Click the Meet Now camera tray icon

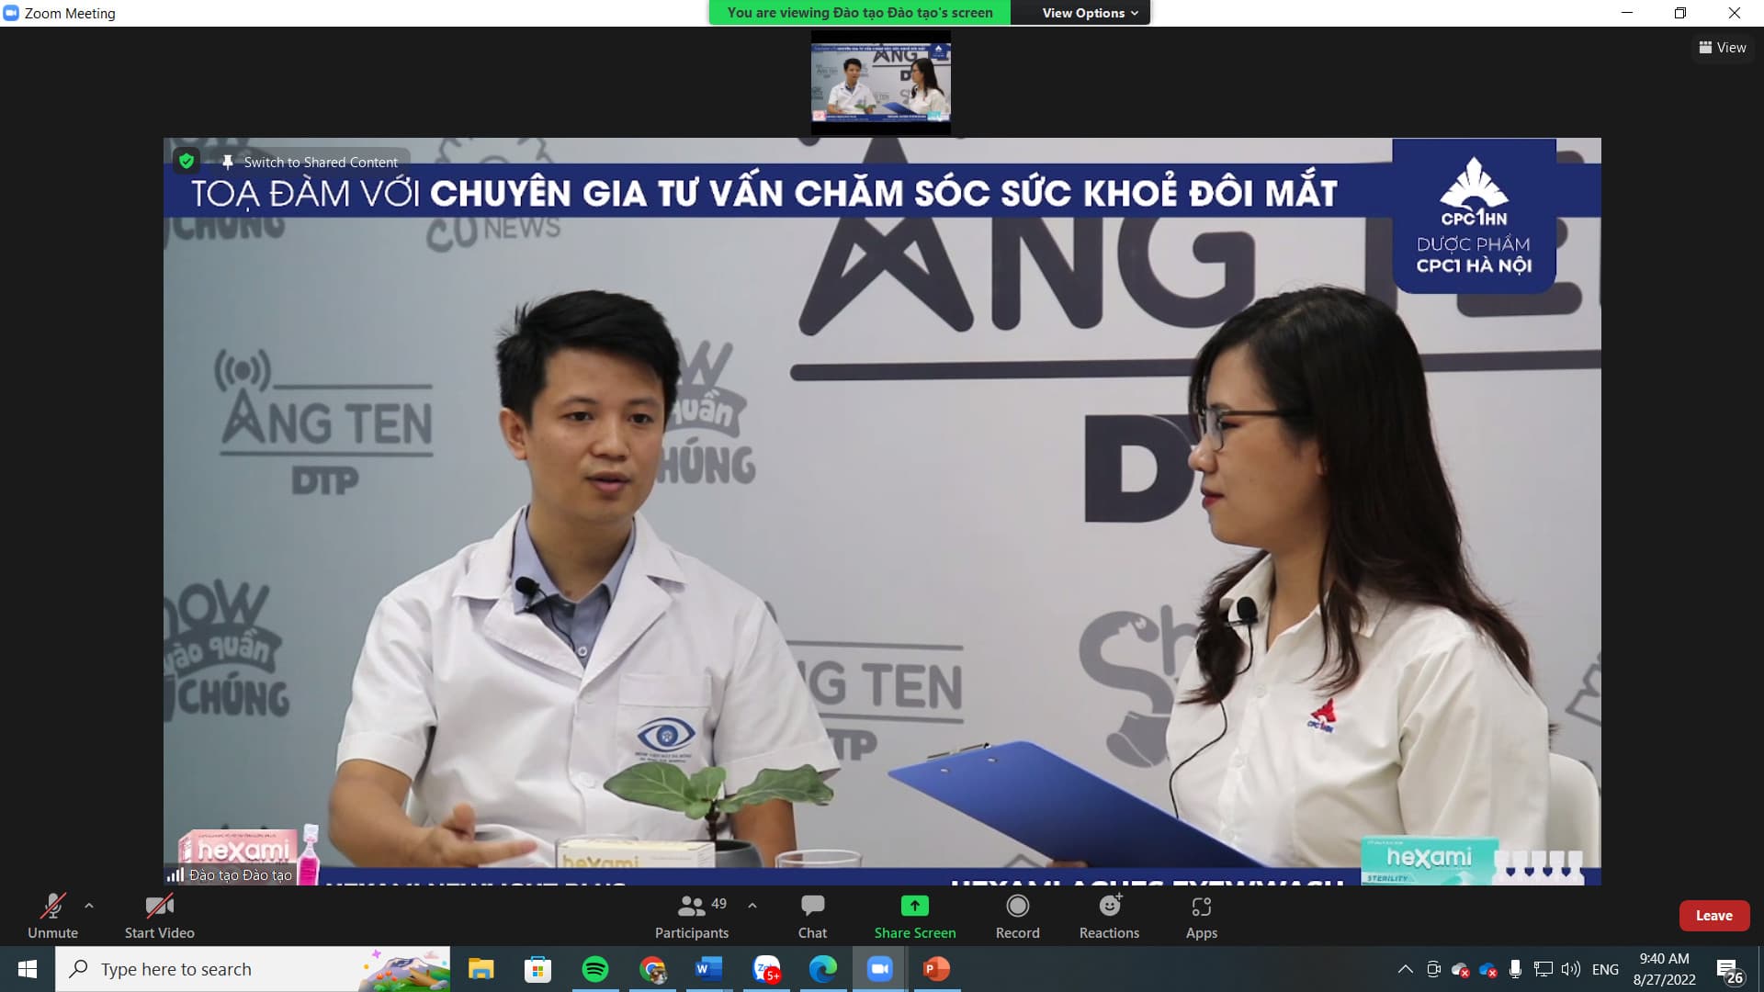pyautogui.click(x=1433, y=969)
